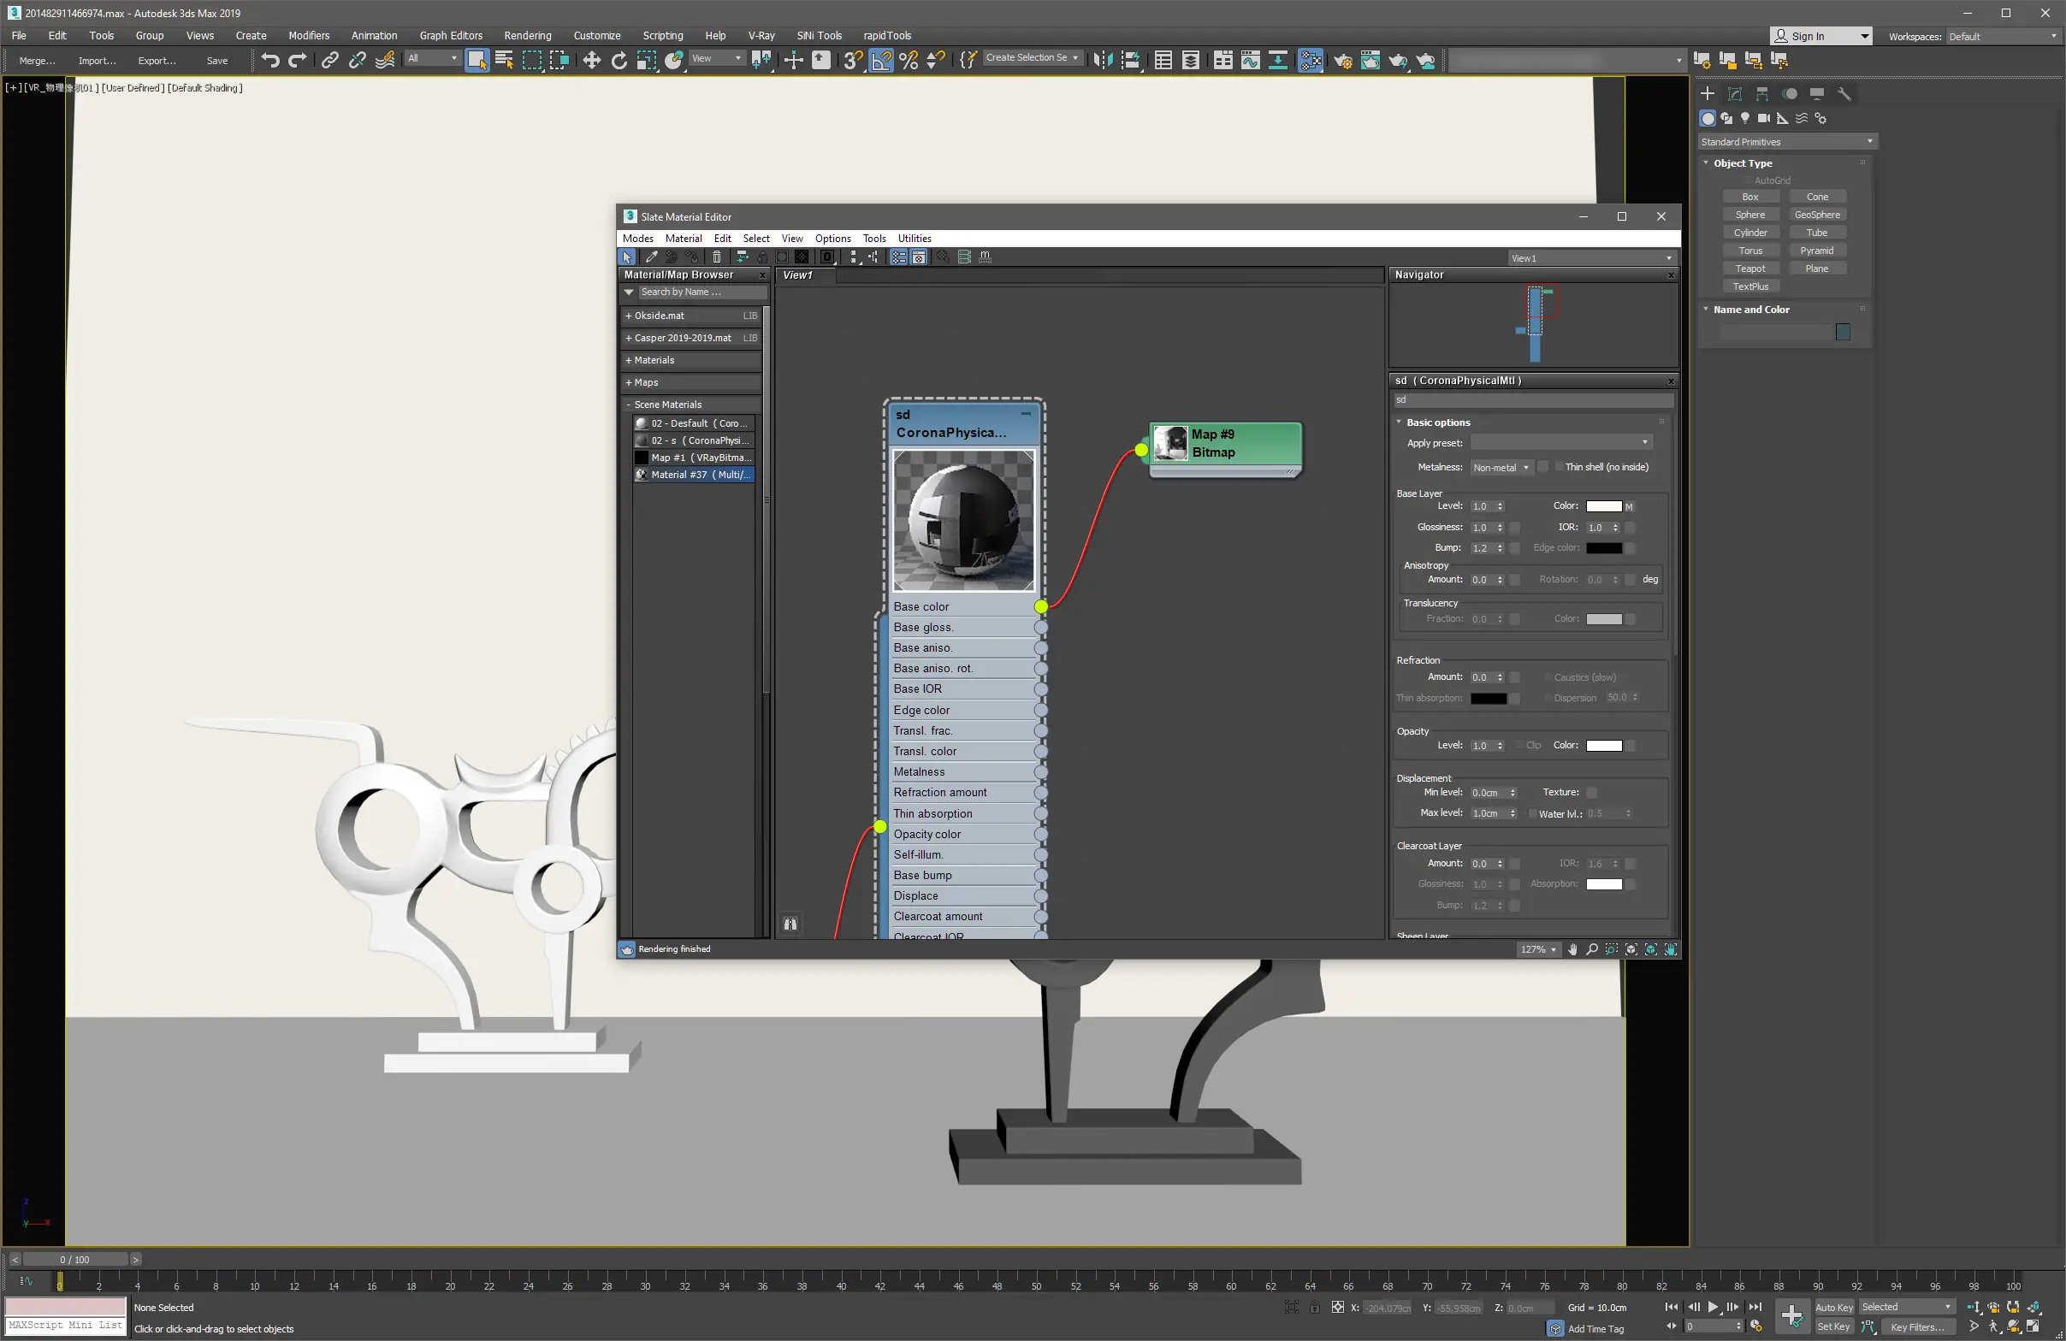Toggle the Angle Snap tool
2066x1341 pixels.
pyautogui.click(x=881, y=60)
